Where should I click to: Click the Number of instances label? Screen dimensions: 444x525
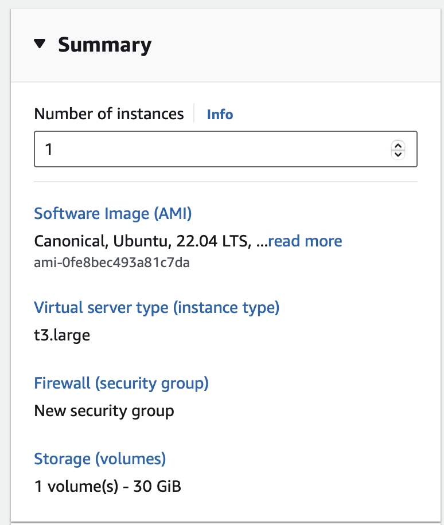pos(109,114)
